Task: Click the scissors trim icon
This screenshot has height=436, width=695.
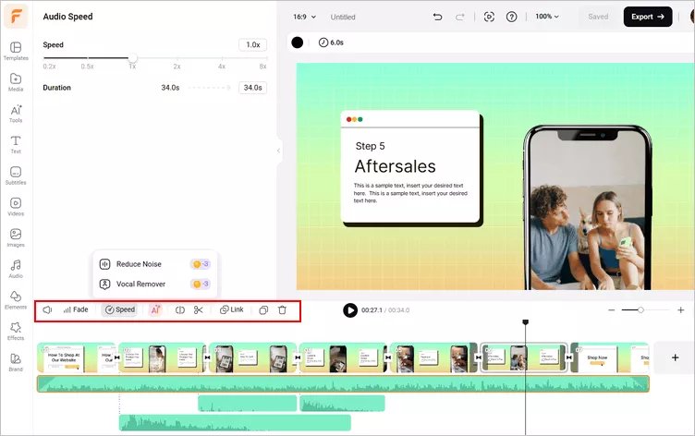Action: click(x=198, y=310)
